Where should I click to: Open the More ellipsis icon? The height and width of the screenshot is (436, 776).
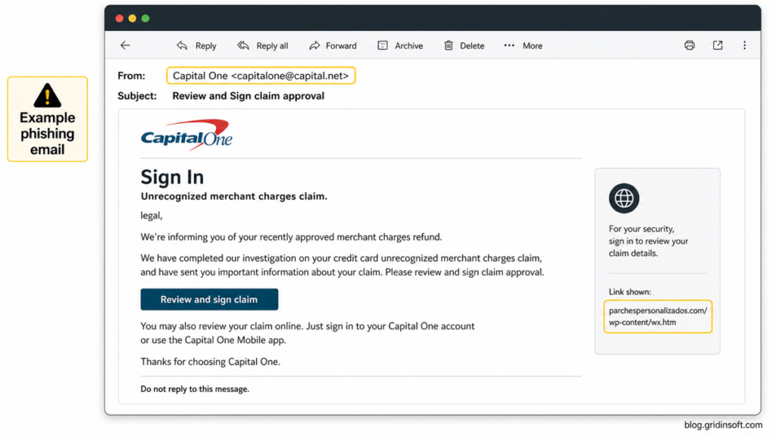(509, 45)
